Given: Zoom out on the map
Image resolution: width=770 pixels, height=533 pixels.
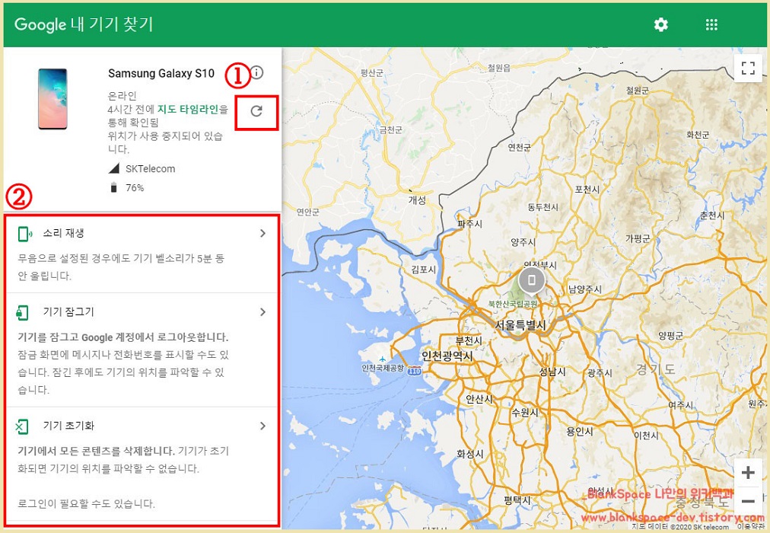Looking at the screenshot, I should pyautogui.click(x=748, y=501).
